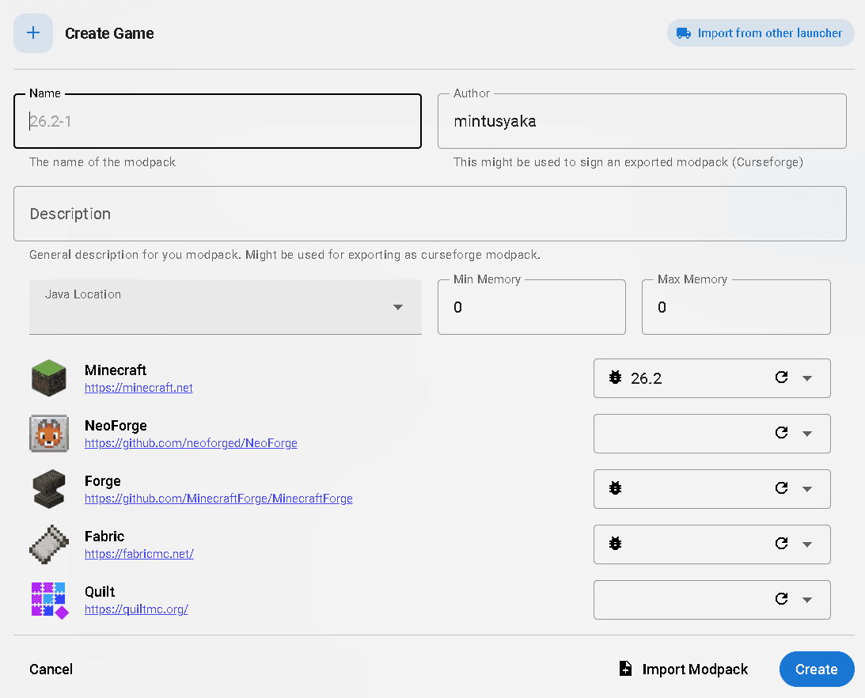Toggle the bug icon in Minecraft version field

click(x=615, y=377)
